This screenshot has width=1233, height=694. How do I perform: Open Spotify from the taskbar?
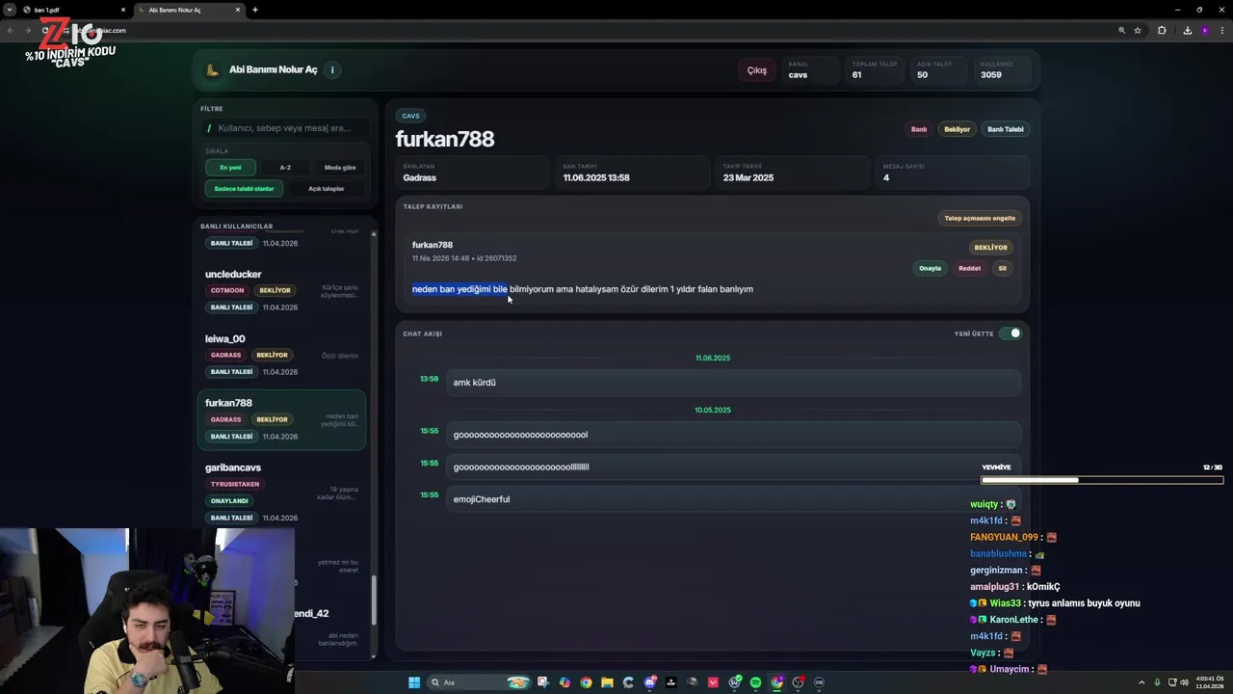tap(755, 682)
